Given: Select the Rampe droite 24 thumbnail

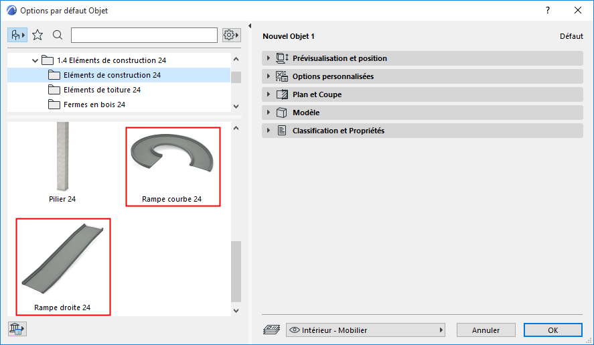Looking at the screenshot, I should coord(63,267).
